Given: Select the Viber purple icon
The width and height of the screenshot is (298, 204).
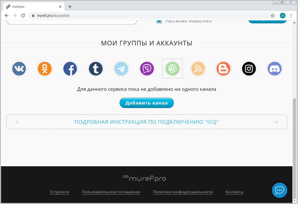Looking at the screenshot, I should pyautogui.click(x=147, y=69).
